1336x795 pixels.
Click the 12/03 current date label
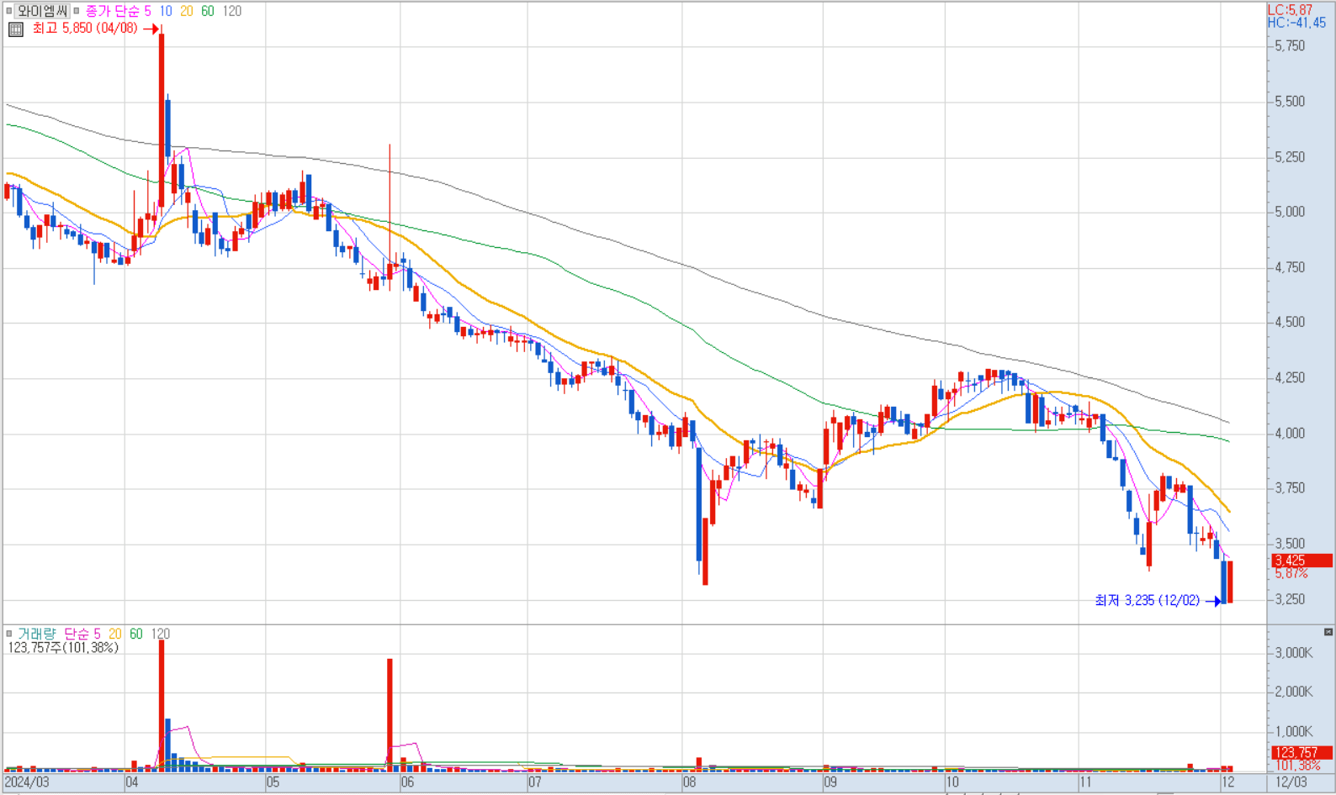click(1291, 782)
